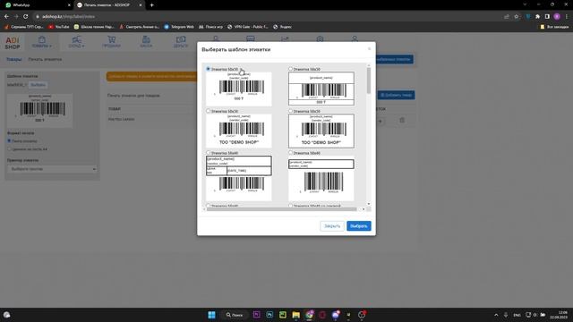Select the bordered Этикетка 50x30 radio with the 000 ₸ price
573x322 pixels.
[x=290, y=69]
